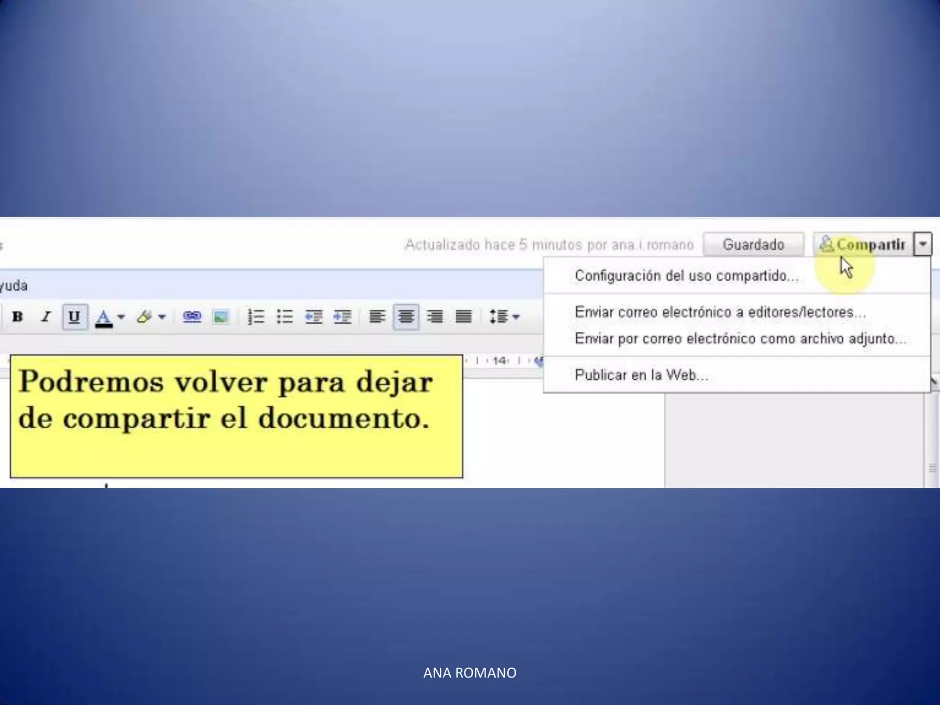The height and width of the screenshot is (705, 940).
Task: Align text to the right
Action: [x=435, y=317]
